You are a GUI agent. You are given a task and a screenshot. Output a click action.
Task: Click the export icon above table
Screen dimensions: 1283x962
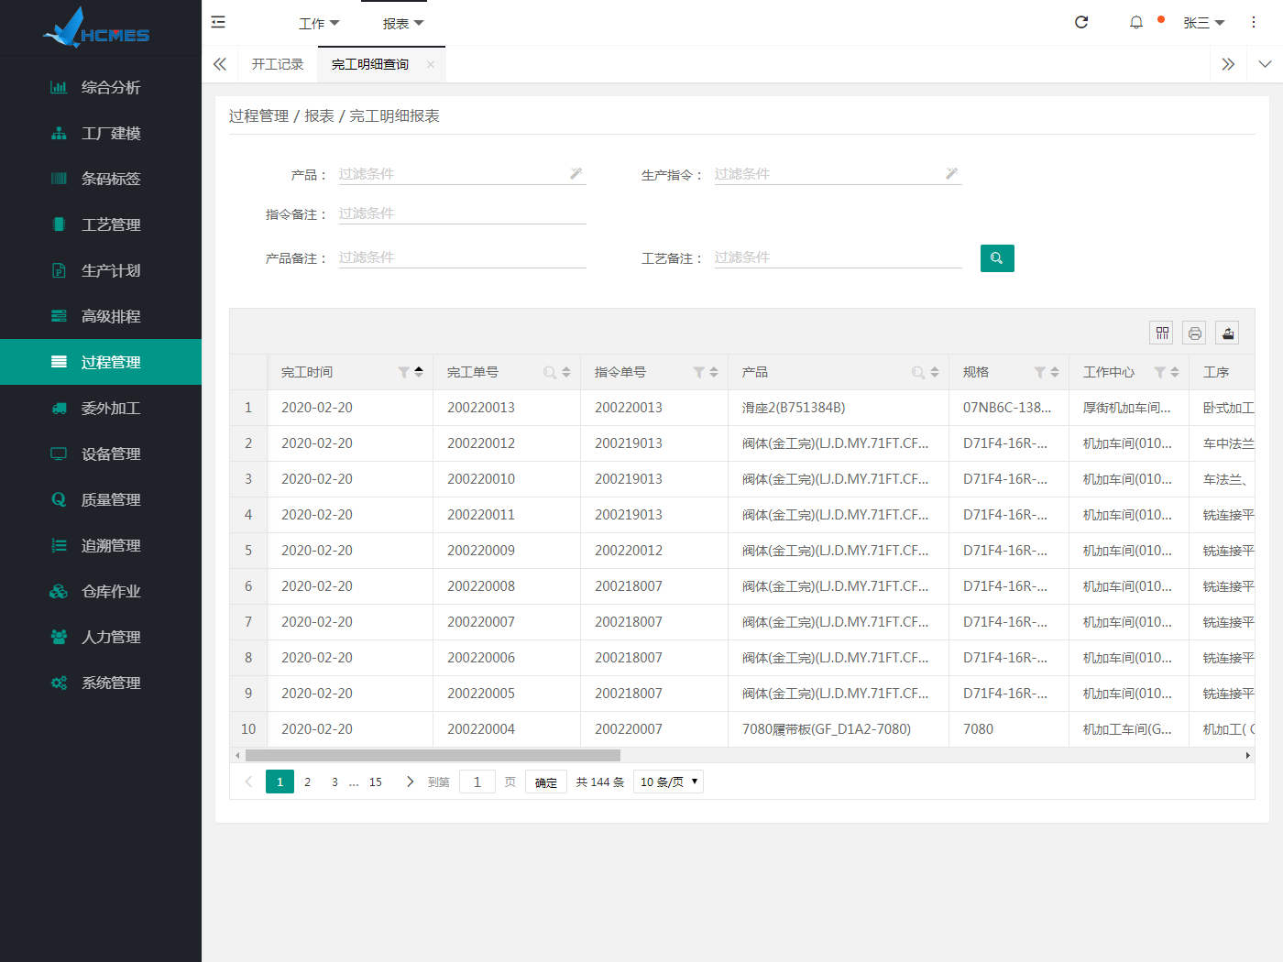pyautogui.click(x=1228, y=333)
